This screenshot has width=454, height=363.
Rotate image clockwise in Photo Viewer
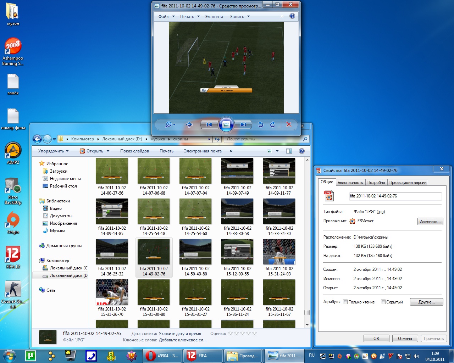tap(272, 124)
